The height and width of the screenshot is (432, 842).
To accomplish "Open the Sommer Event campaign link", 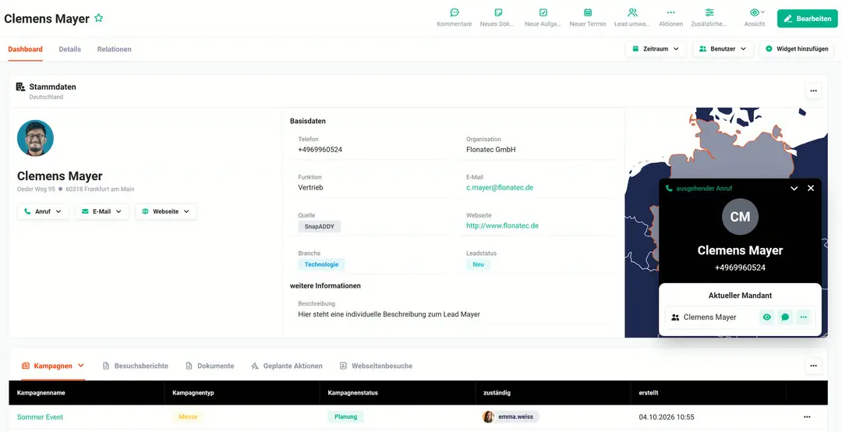I will click(41, 417).
